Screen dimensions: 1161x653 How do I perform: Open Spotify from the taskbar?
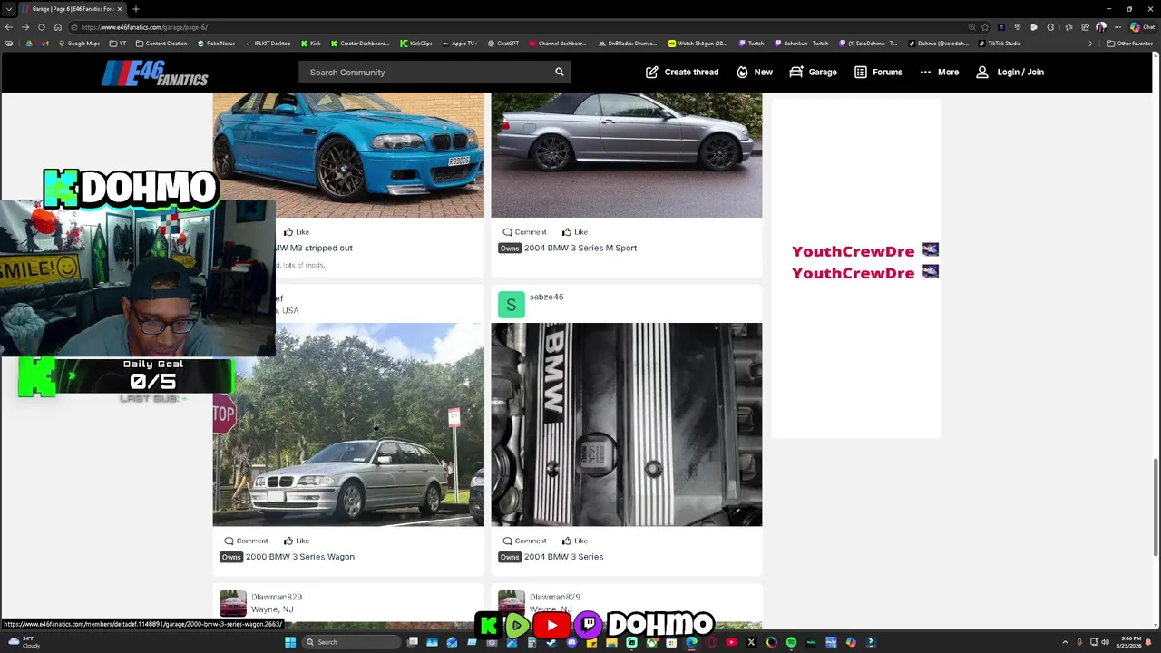point(791,642)
